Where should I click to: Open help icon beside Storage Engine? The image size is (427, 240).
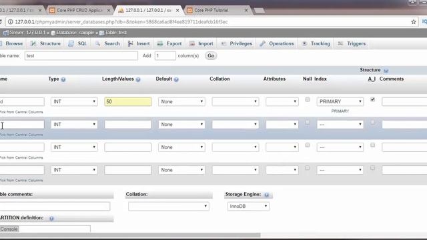point(267,195)
